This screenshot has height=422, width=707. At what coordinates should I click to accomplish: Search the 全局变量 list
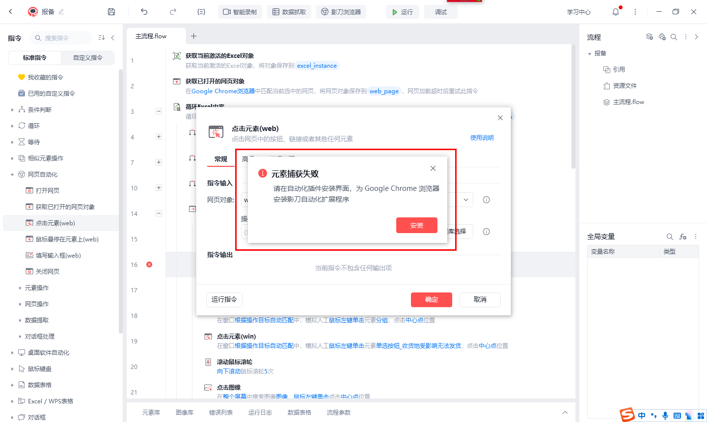point(670,237)
